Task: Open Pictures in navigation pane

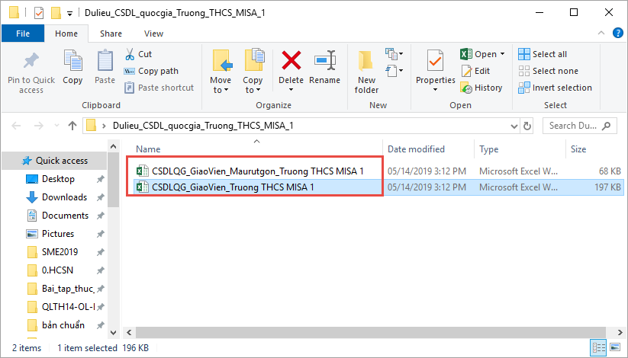Action: pos(58,234)
